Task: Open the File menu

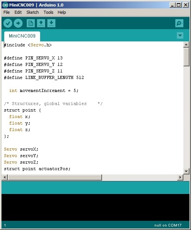Action: coord(6,12)
